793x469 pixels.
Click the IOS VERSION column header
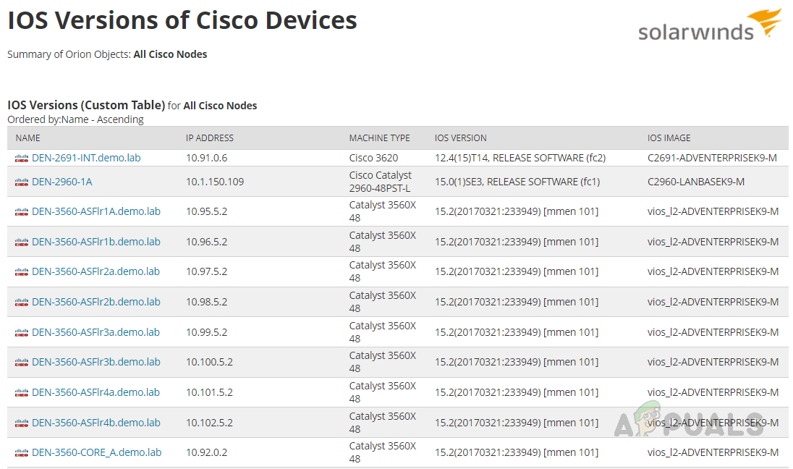(x=460, y=138)
